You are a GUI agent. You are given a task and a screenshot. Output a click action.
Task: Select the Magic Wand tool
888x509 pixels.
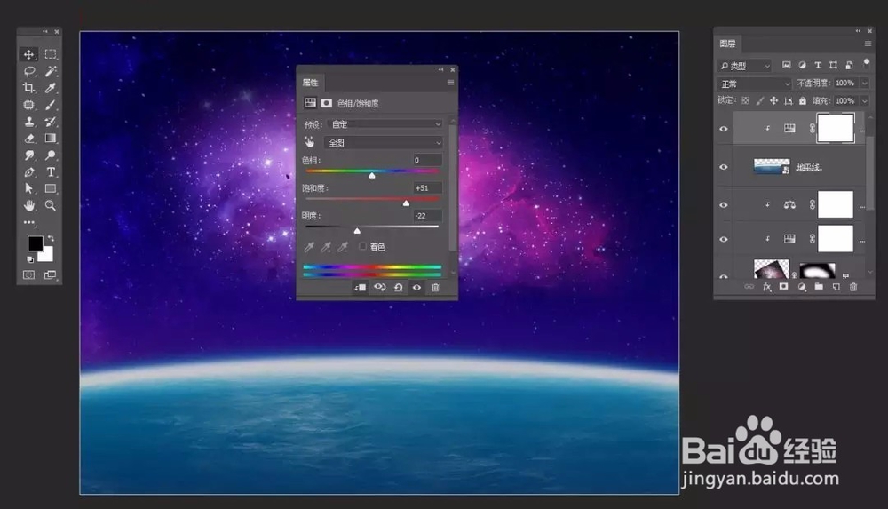pos(51,71)
